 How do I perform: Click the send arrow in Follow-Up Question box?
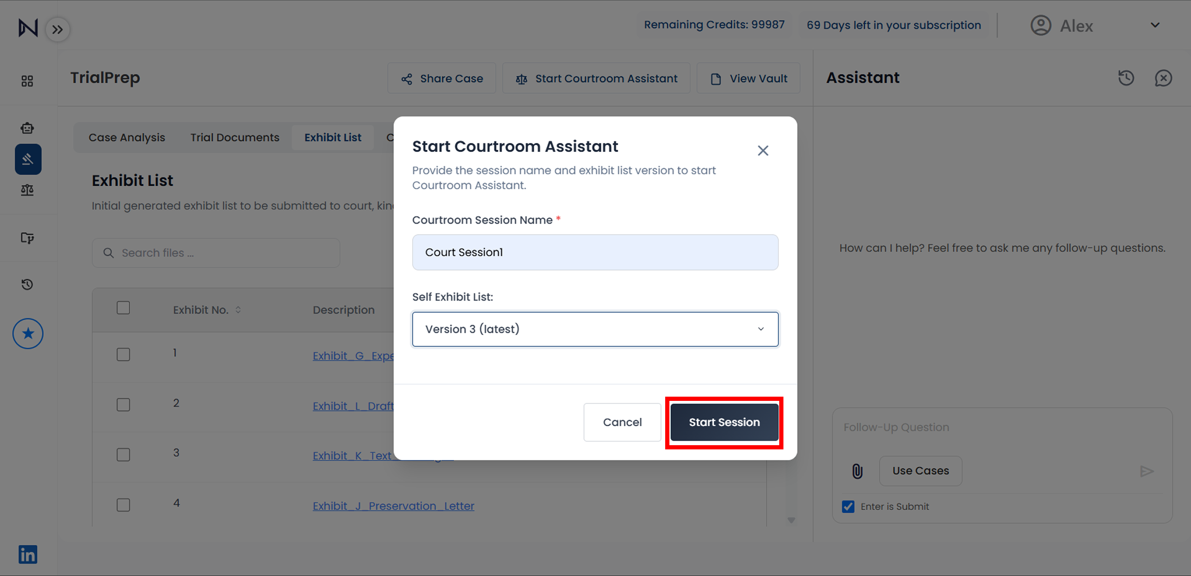[1147, 471]
